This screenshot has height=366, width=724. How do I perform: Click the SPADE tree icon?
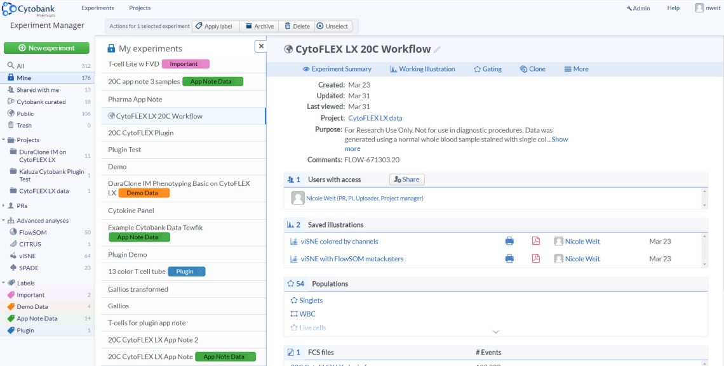click(x=13, y=268)
